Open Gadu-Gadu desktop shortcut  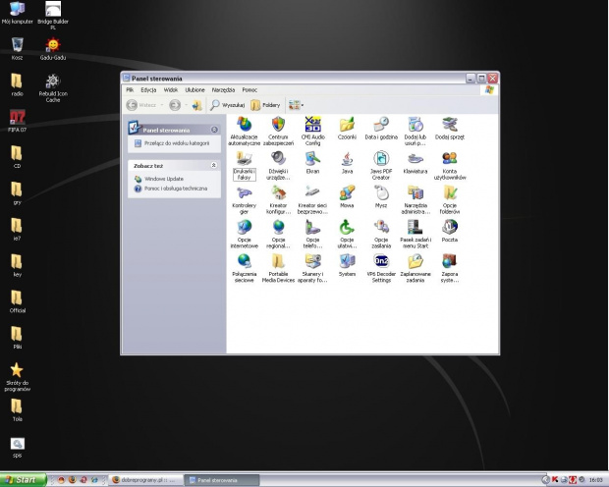click(53, 49)
